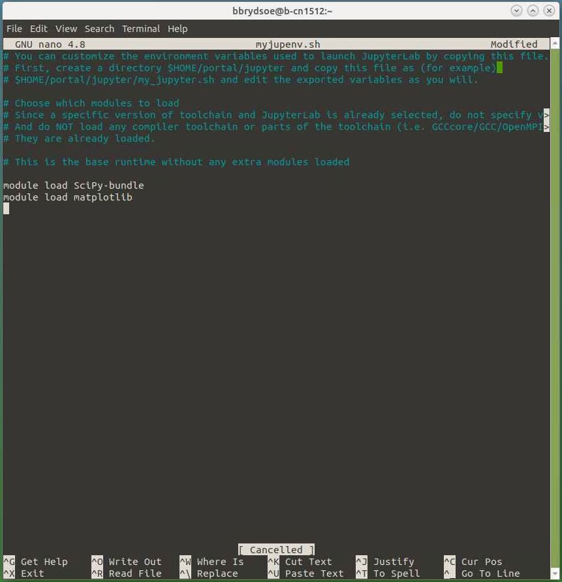562x582 pixels.
Task: Click the 'Modified' status in nano header
Action: point(514,44)
